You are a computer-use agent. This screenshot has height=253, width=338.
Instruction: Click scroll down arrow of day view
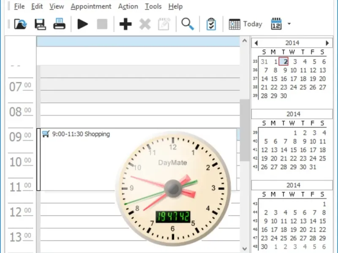245,249
